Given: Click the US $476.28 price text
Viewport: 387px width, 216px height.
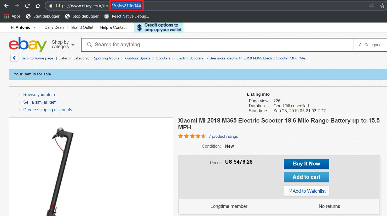Looking at the screenshot, I should pyautogui.click(x=239, y=162).
